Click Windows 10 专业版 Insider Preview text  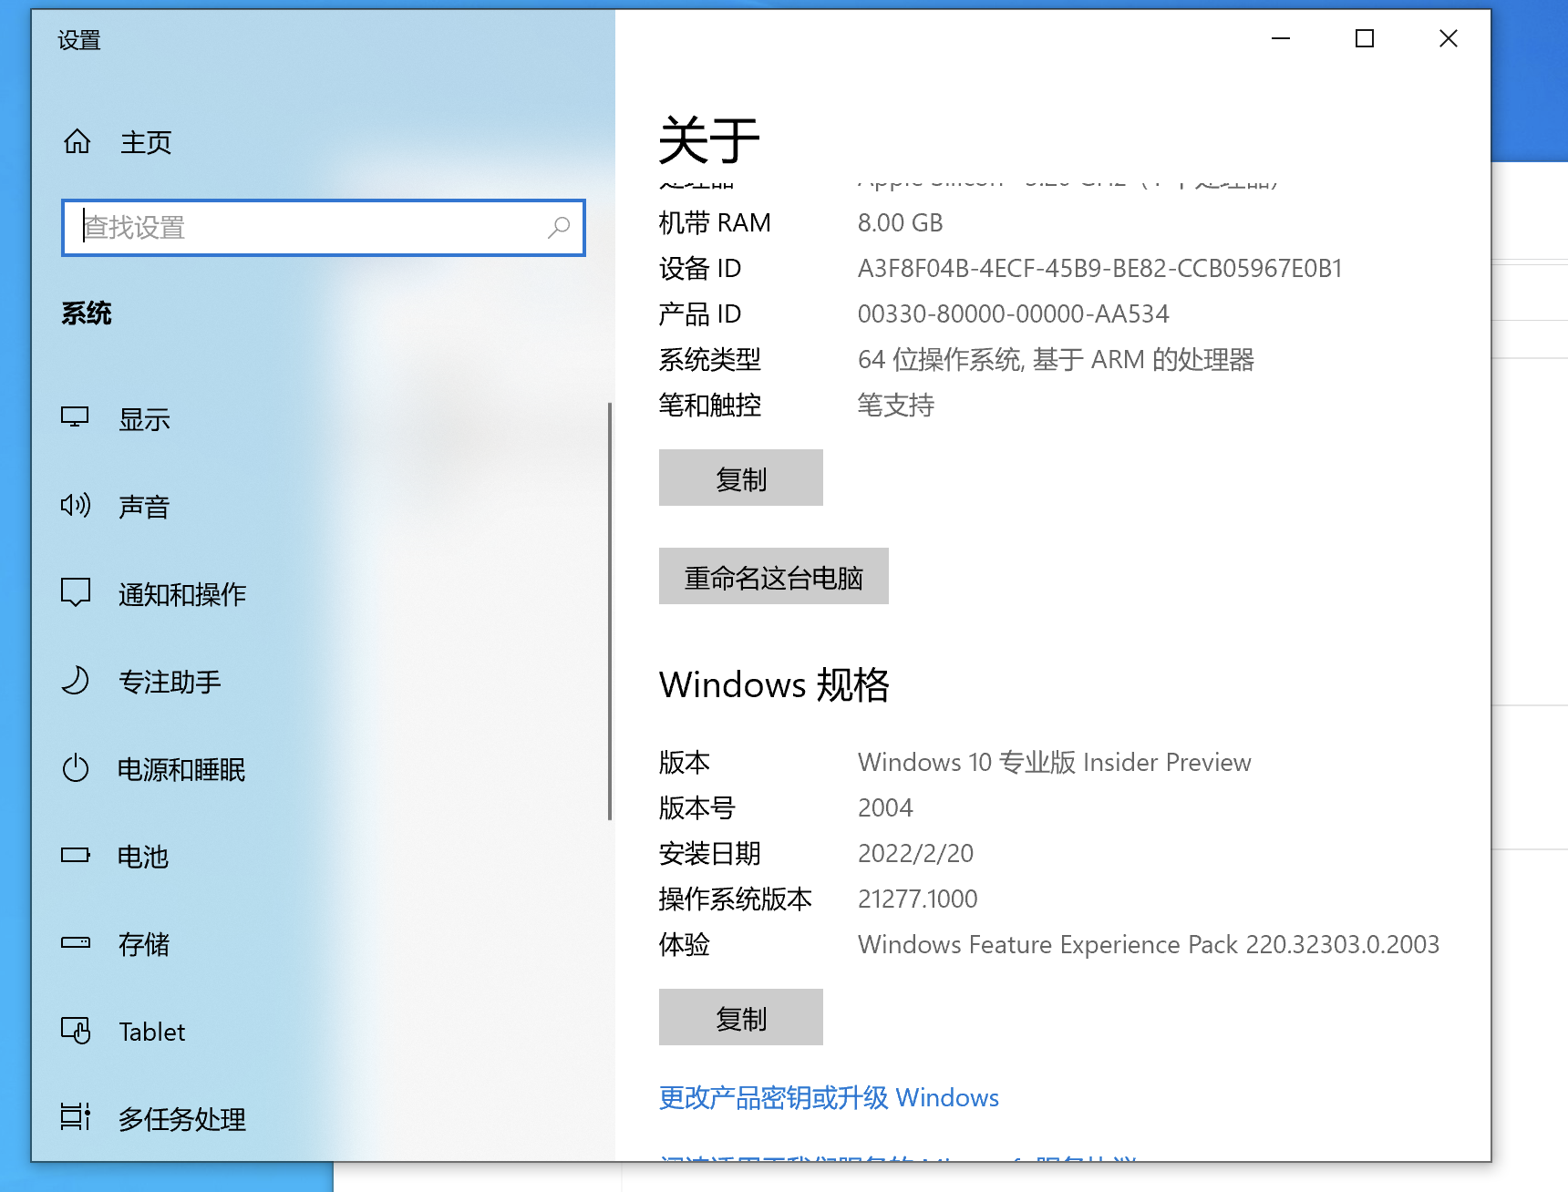coord(1055,762)
